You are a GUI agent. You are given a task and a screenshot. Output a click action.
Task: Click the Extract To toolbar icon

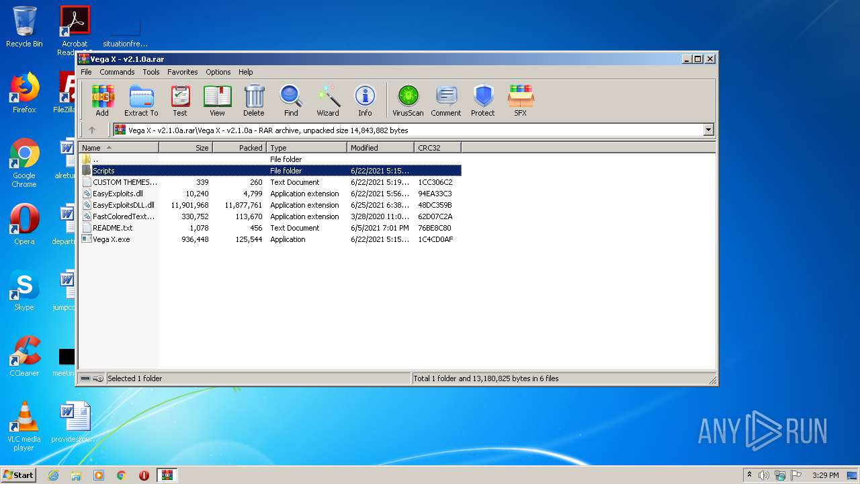(x=141, y=101)
